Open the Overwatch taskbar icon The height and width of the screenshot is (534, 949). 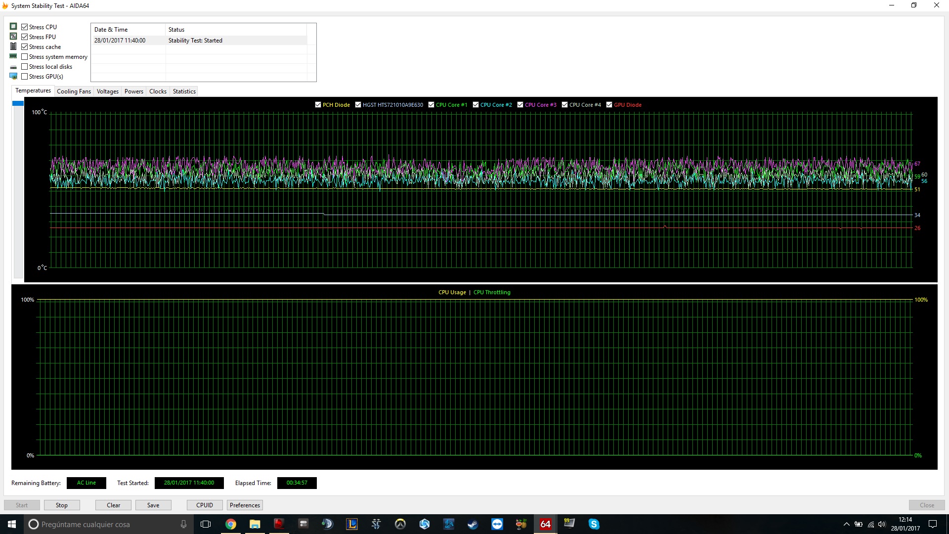[x=400, y=524]
